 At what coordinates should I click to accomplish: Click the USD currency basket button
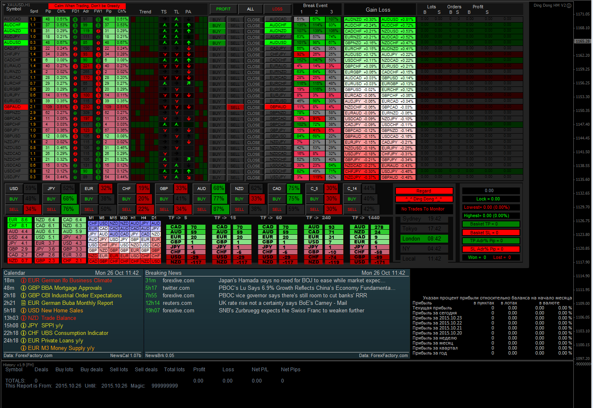14,189
